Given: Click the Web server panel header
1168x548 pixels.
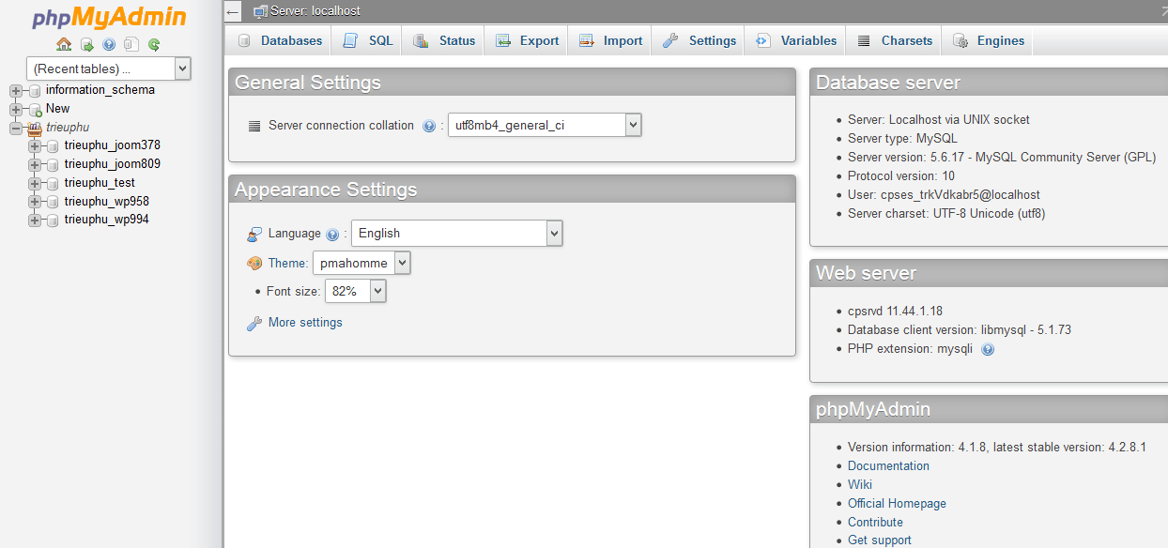Looking at the screenshot, I should (989, 273).
